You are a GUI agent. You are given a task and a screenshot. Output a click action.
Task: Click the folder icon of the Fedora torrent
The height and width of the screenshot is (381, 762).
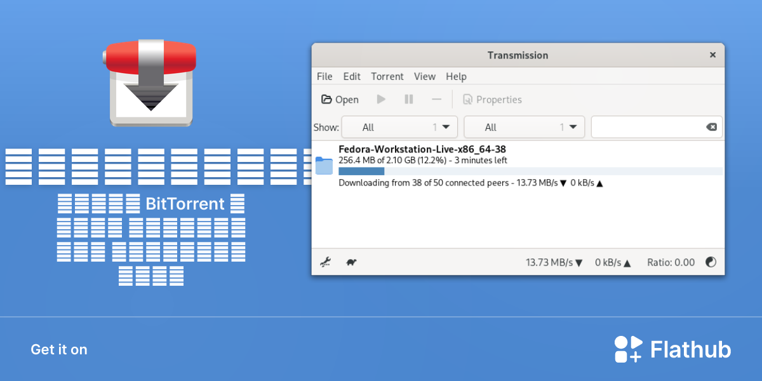pos(324,166)
